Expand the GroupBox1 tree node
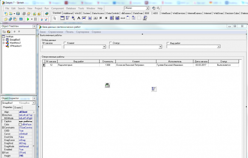 point(4,40)
